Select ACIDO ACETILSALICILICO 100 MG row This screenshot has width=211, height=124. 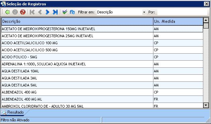tap(102, 43)
